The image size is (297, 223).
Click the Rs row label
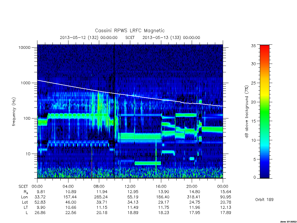pyautogui.click(x=26, y=192)
